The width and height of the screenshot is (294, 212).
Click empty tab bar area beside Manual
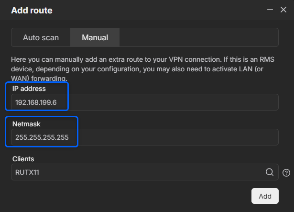(199, 37)
